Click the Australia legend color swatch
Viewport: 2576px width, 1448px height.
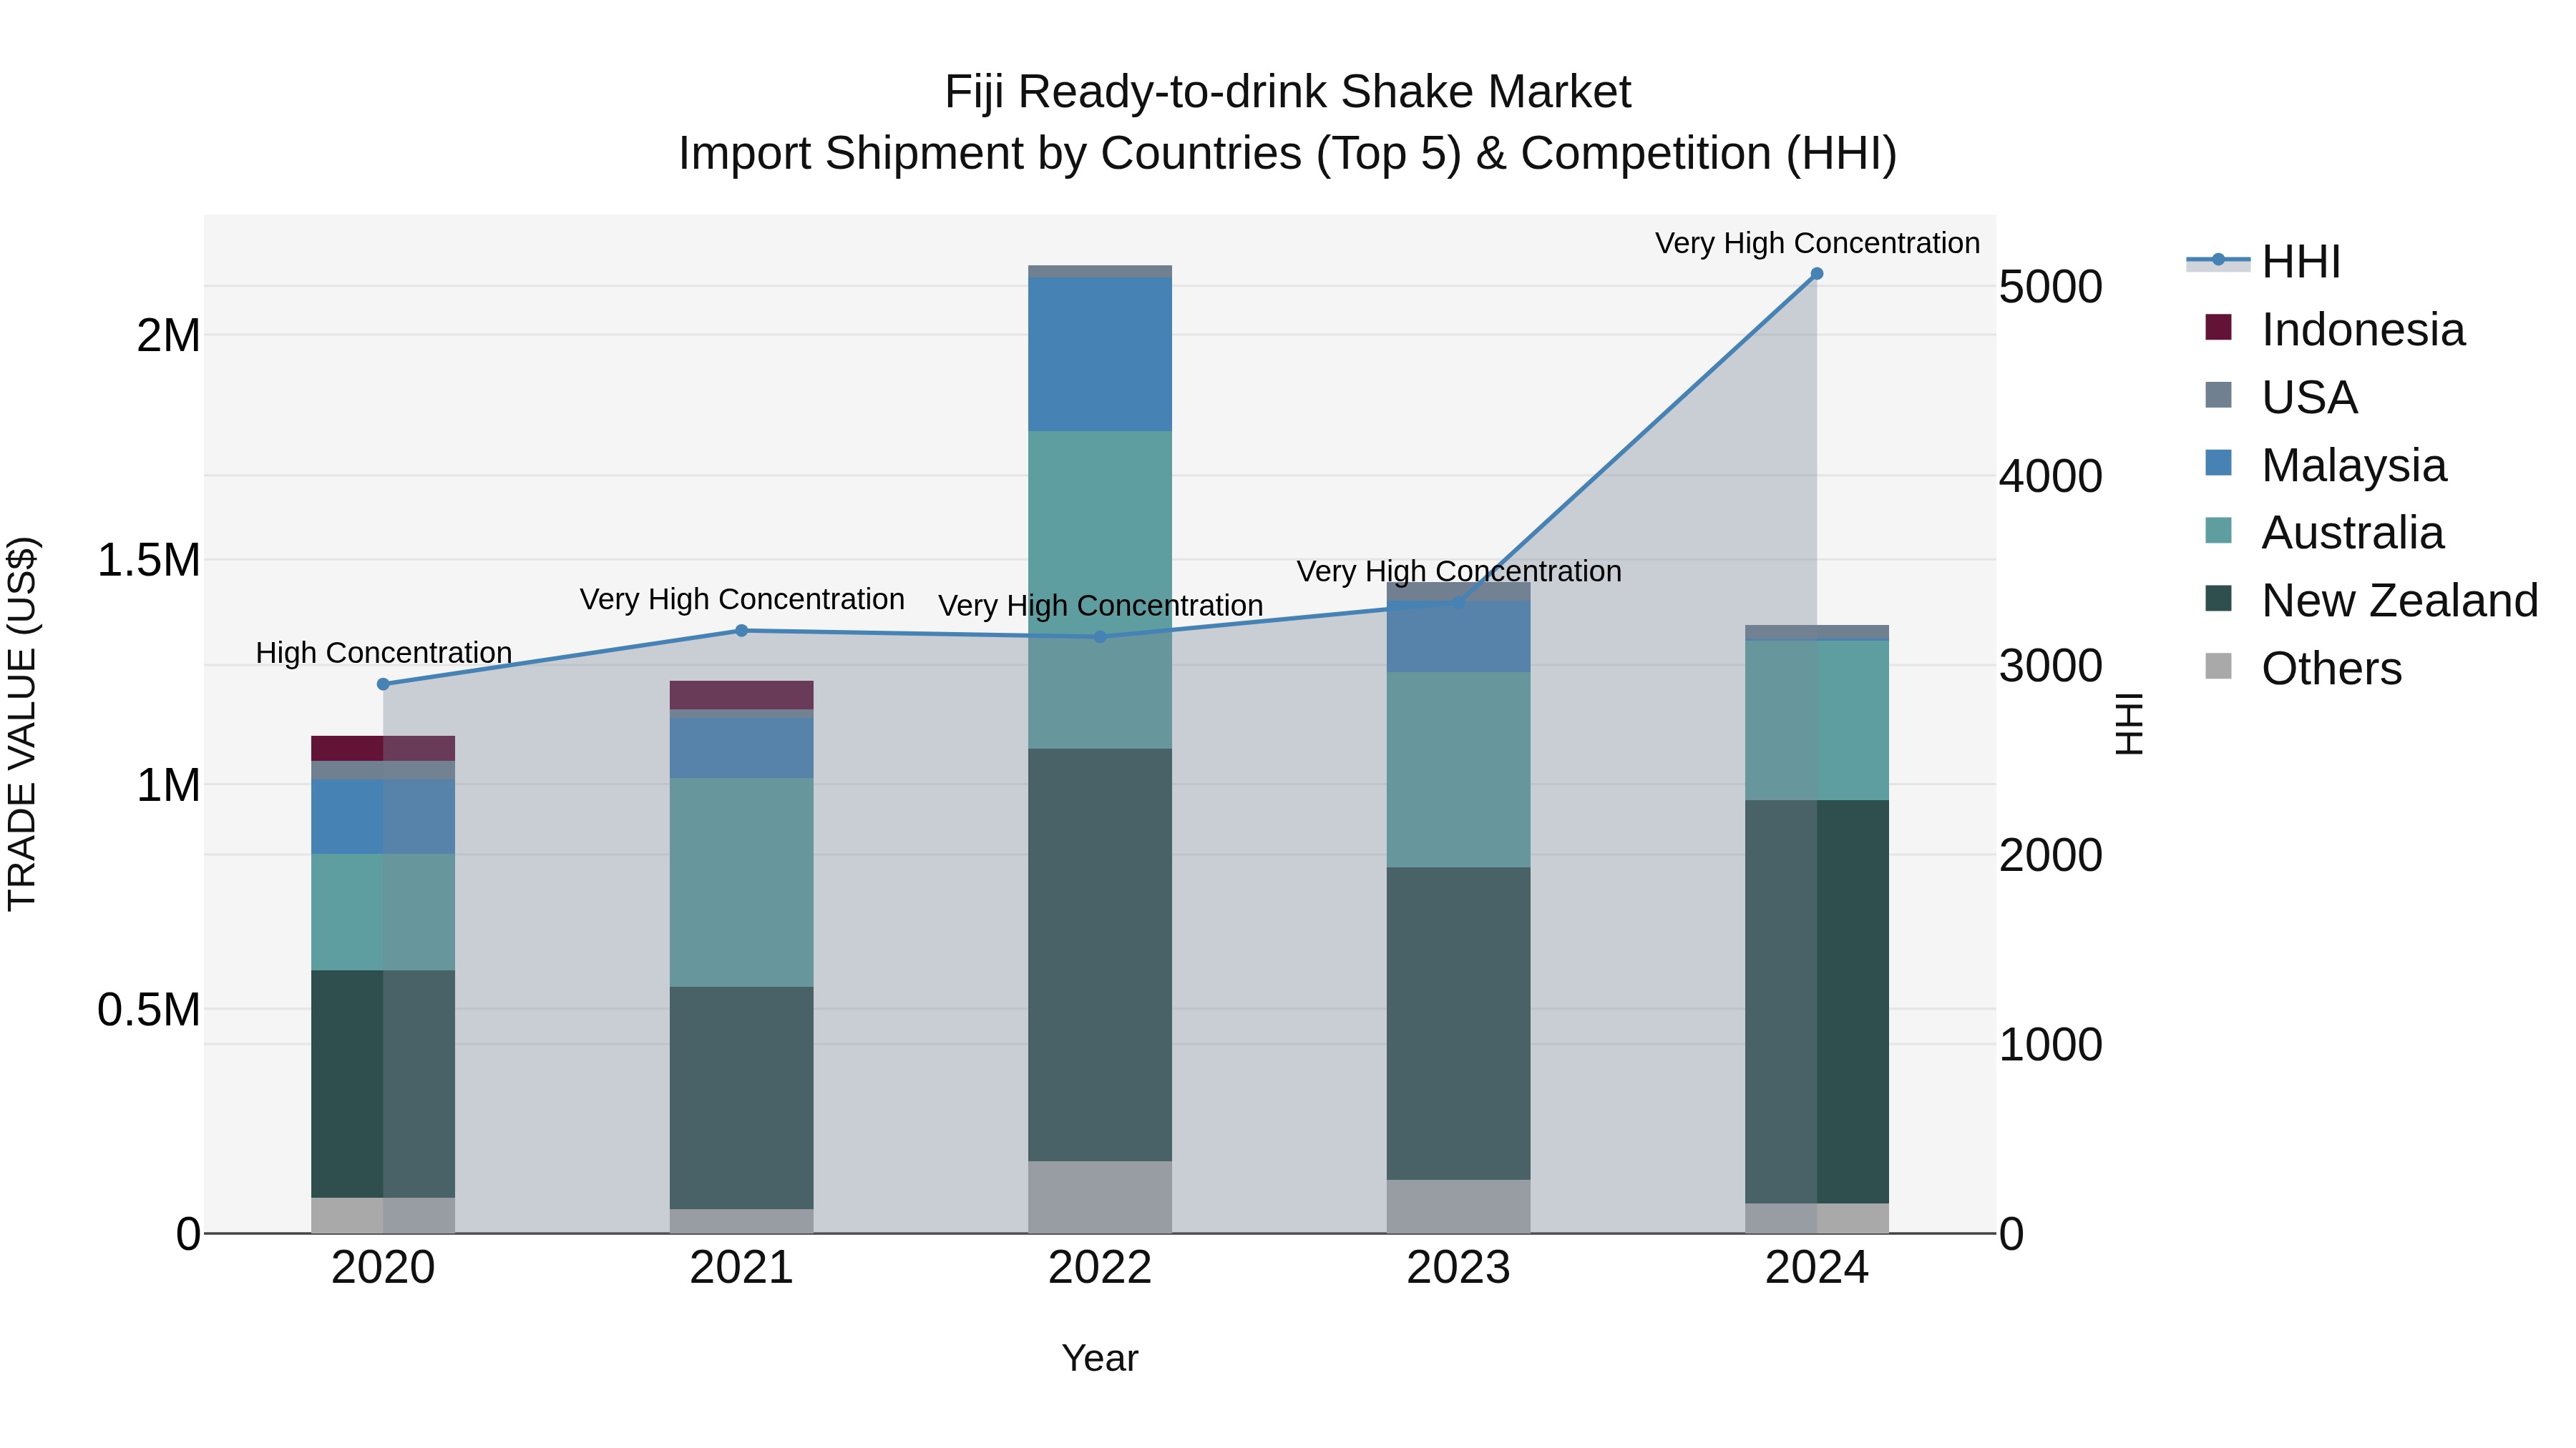click(x=2218, y=531)
